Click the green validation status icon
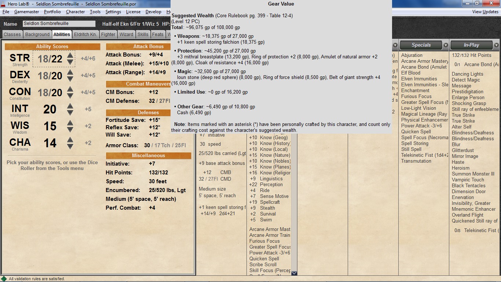The image size is (501, 282). [4, 279]
